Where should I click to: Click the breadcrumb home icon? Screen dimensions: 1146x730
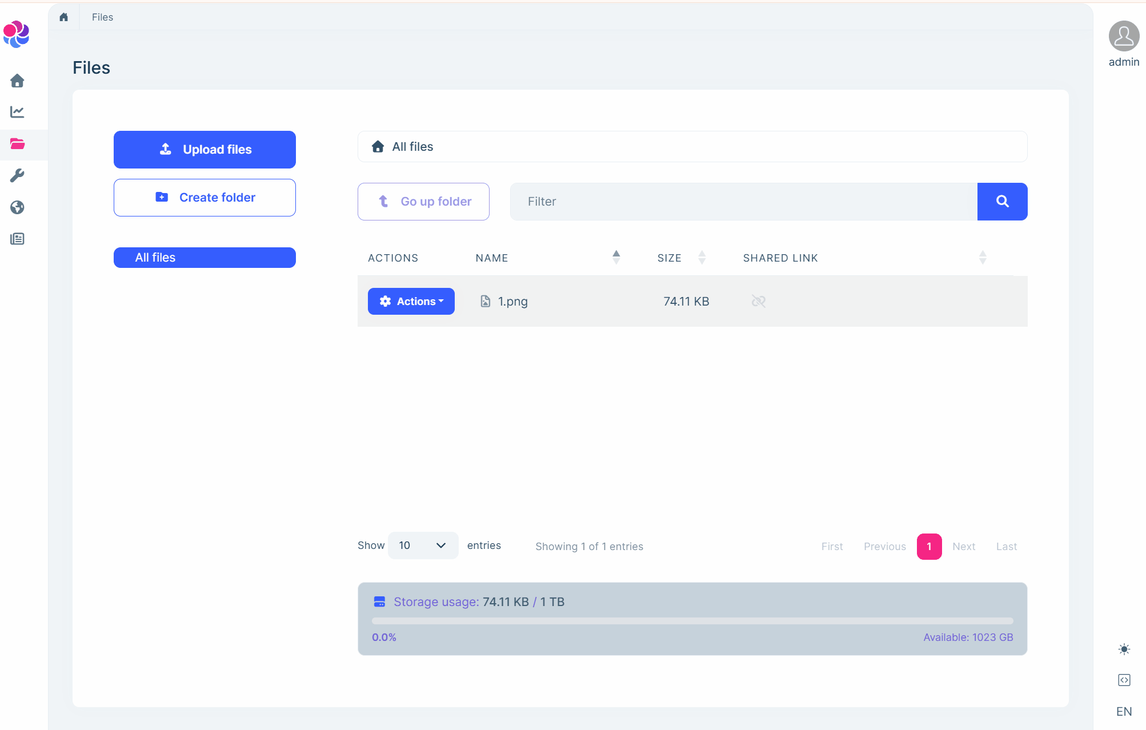(64, 17)
